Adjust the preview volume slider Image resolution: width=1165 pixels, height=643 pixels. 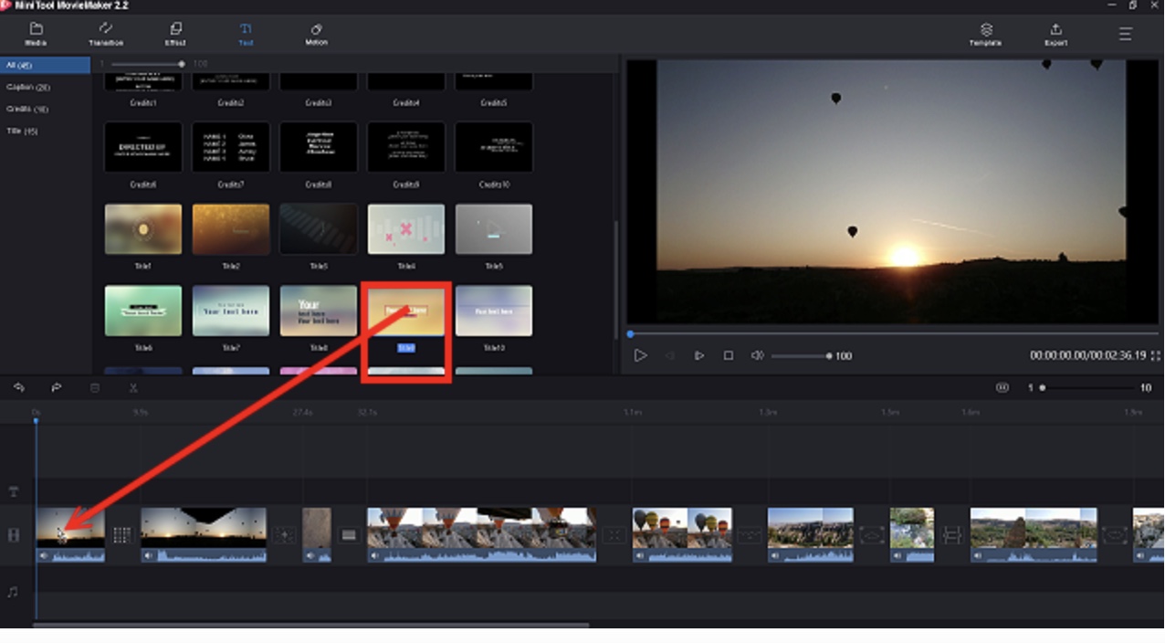tap(801, 355)
